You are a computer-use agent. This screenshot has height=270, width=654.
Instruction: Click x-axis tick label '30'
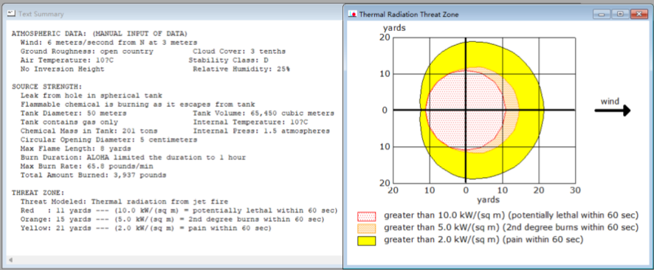click(x=576, y=190)
